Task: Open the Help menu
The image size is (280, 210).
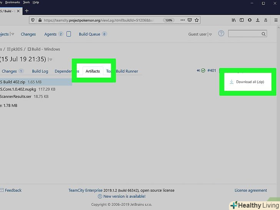Action: 36,2
